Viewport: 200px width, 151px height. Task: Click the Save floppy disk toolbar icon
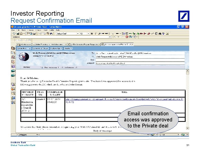18,34
